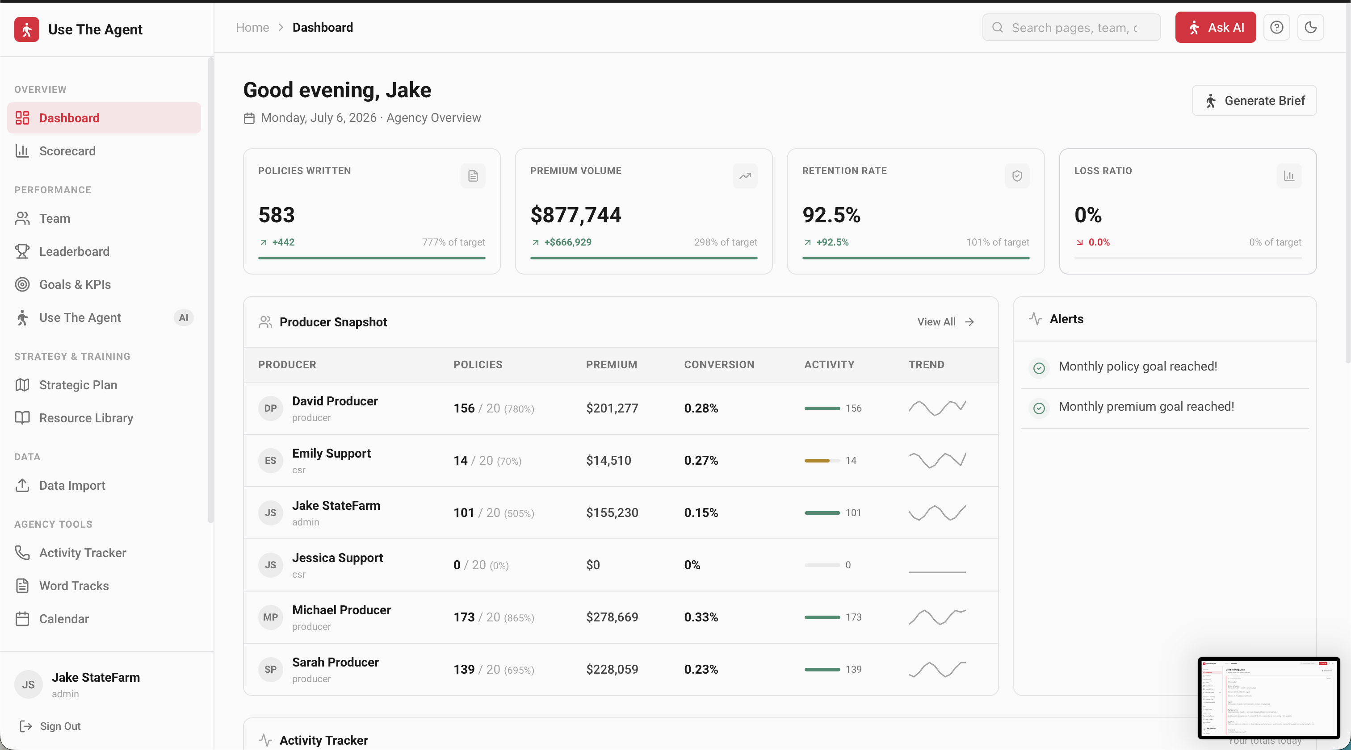
Task: Click the Calendar icon in sidebar
Action: tap(22, 619)
